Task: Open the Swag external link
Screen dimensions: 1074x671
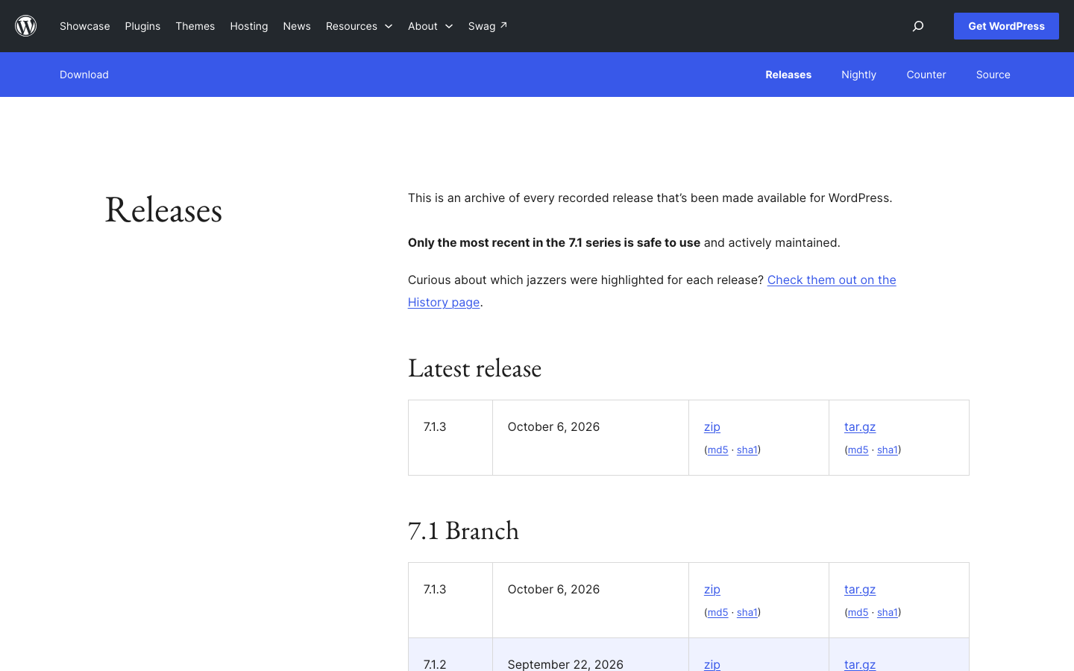Action: point(488,26)
